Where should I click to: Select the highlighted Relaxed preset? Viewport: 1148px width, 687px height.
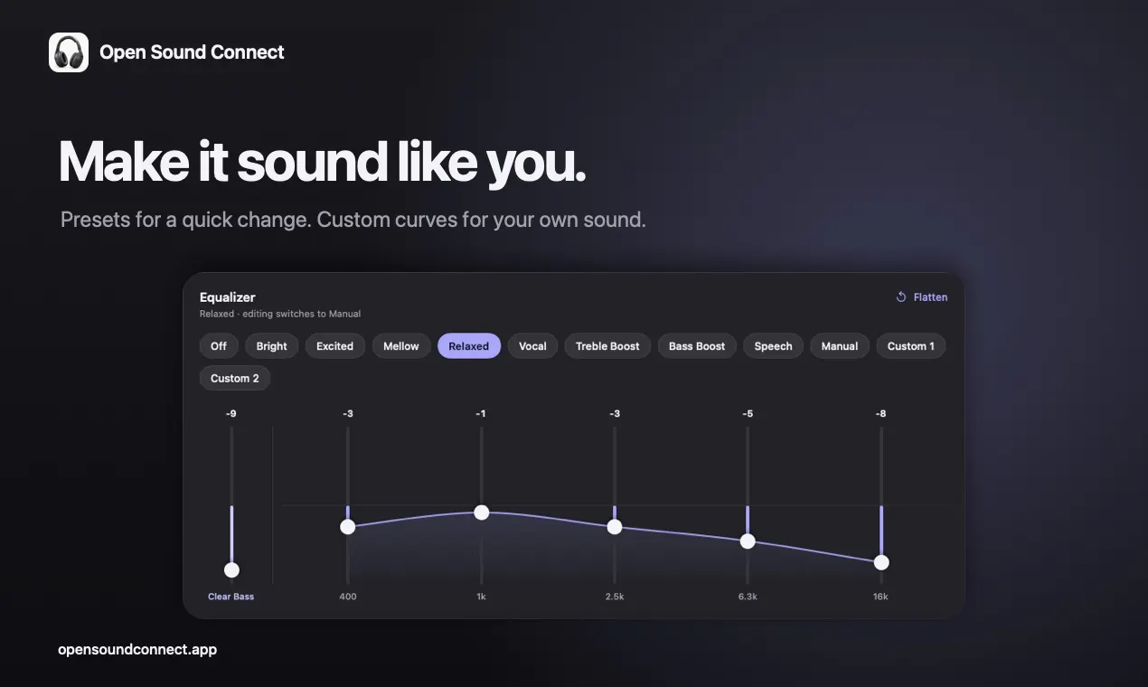coord(469,346)
